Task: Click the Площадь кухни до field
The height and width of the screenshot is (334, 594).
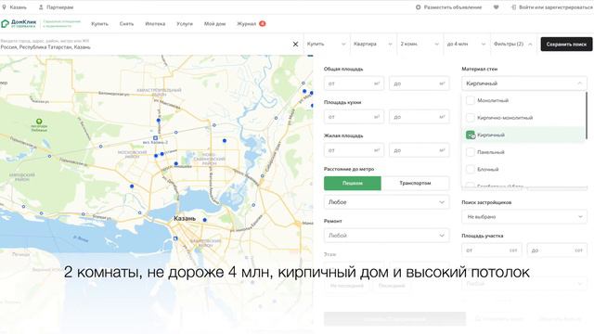Action: [419, 117]
